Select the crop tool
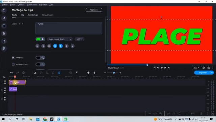216x122 pixels. (x=47, y=73)
